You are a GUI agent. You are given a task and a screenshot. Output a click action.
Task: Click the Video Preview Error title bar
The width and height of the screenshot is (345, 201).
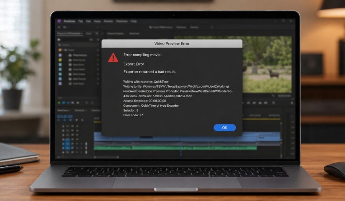pyautogui.click(x=172, y=43)
